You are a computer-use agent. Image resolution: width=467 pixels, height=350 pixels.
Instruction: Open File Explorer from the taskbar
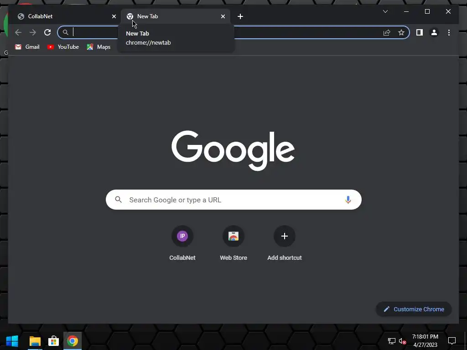coord(35,341)
